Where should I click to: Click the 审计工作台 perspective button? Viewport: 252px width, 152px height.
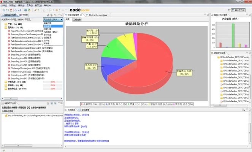[x=240, y=10]
